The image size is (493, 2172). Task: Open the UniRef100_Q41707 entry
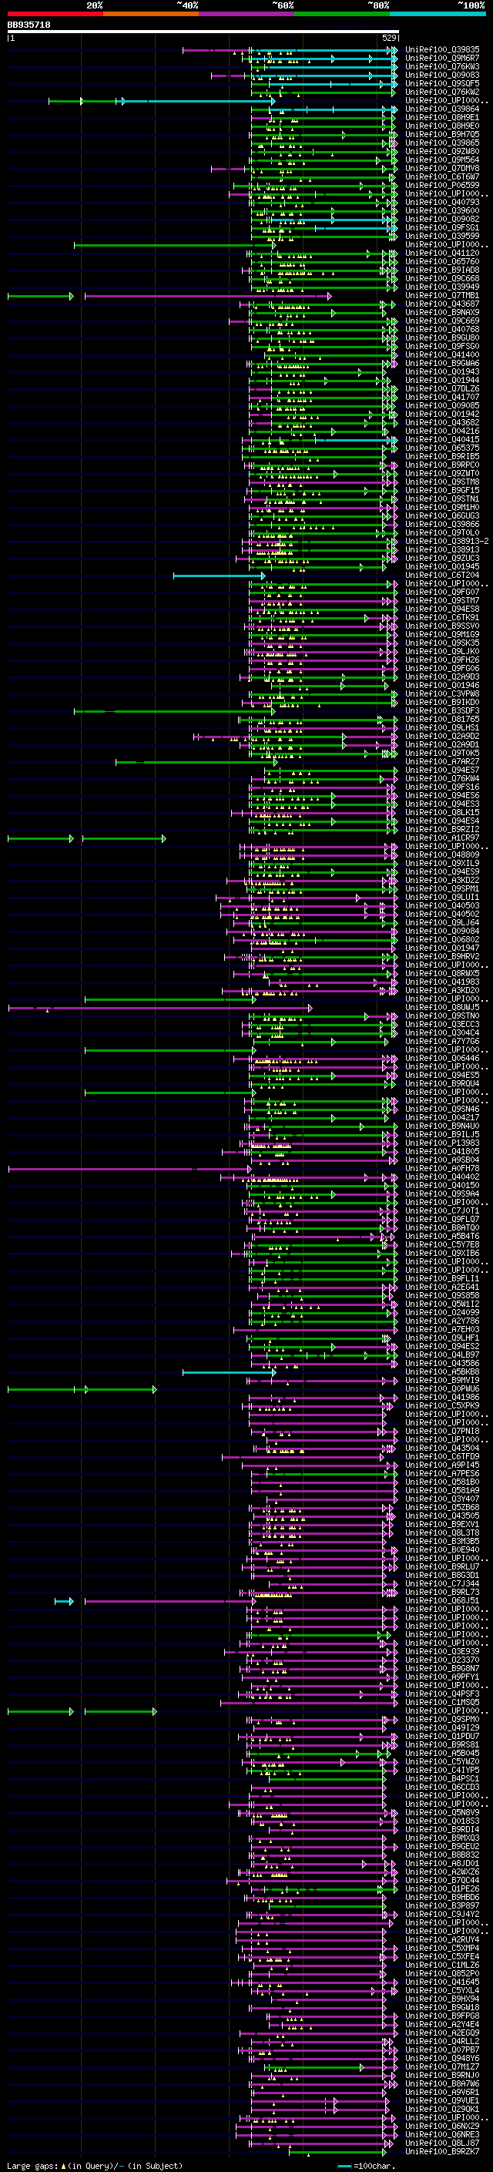pos(442,397)
